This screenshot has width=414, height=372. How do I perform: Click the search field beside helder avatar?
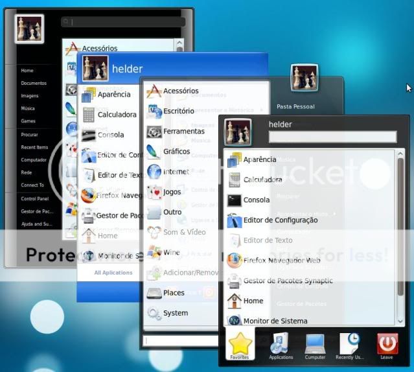(x=332, y=137)
